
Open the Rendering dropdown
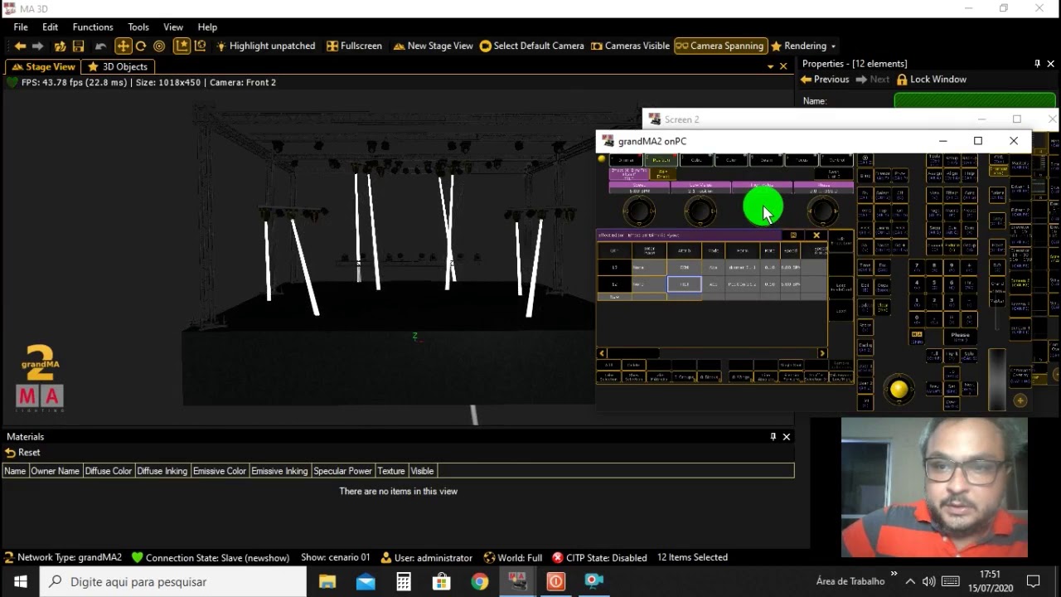pyautogui.click(x=803, y=46)
